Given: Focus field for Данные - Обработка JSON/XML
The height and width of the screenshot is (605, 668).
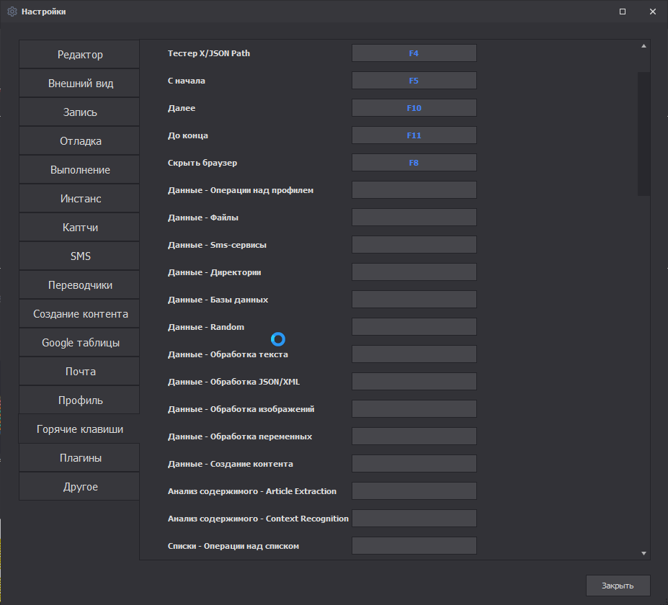Looking at the screenshot, I should [414, 382].
